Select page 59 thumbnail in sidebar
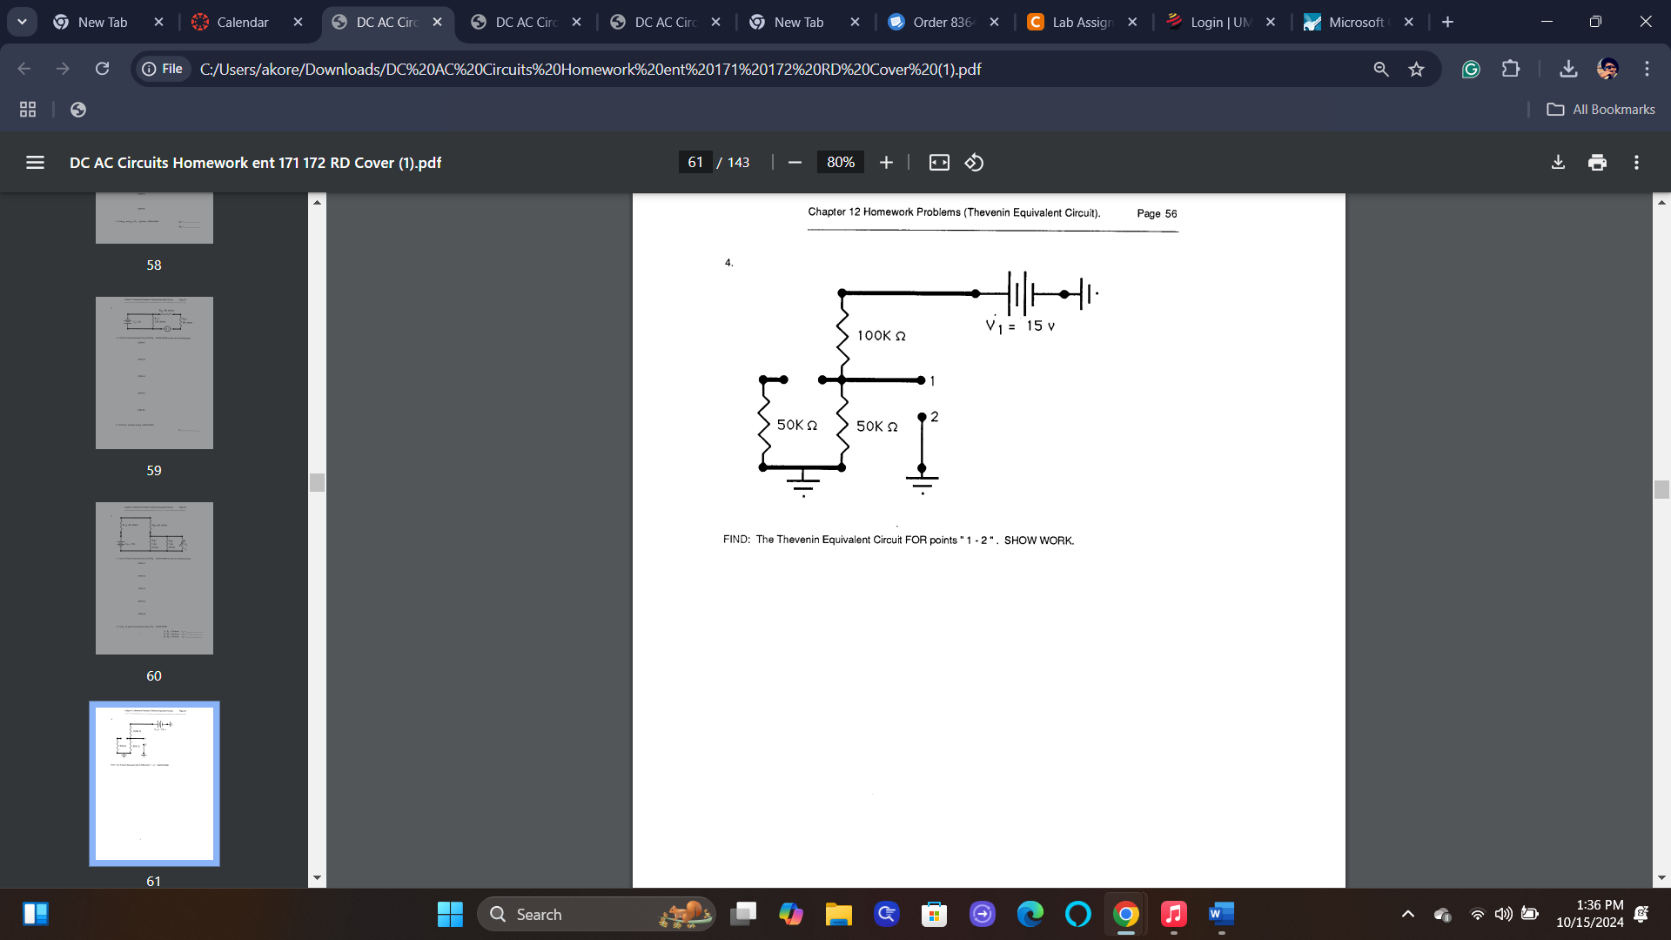Screen dimensions: 1671x940 click(x=154, y=373)
